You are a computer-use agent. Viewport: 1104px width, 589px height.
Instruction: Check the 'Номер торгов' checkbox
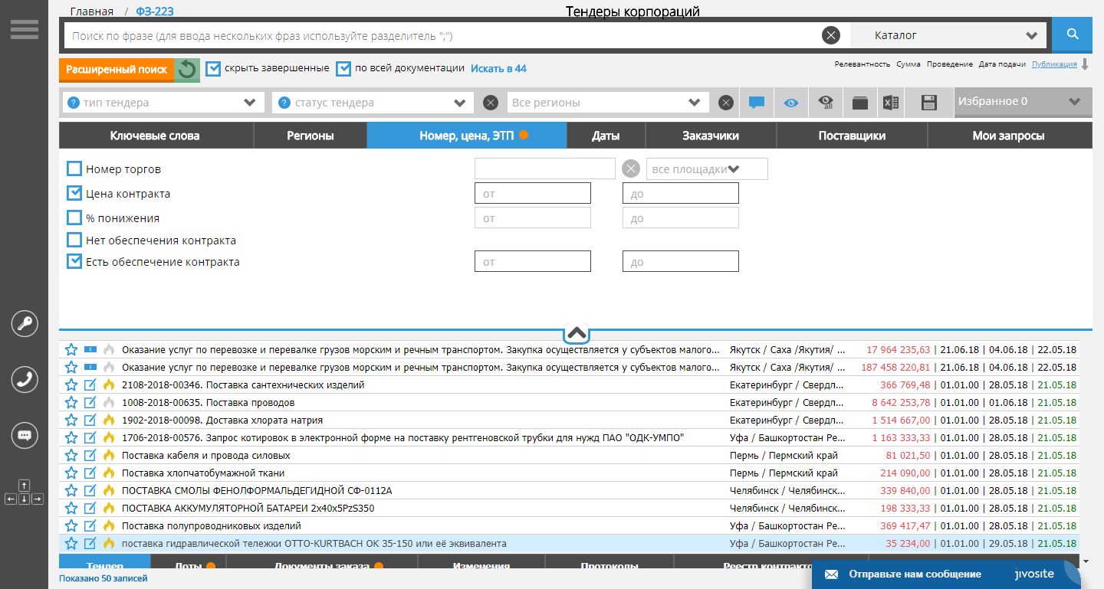tap(74, 169)
